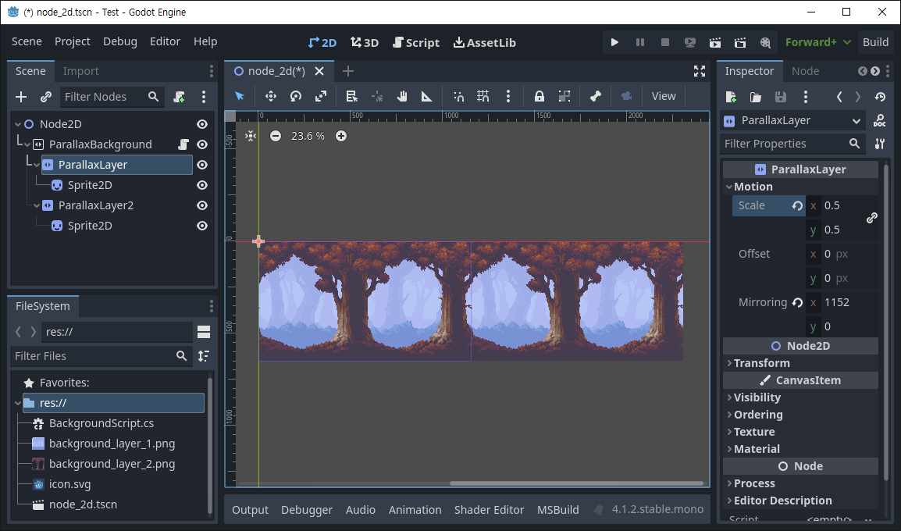Zoom in the 2D viewport
The height and width of the screenshot is (531, 901).
[341, 136]
